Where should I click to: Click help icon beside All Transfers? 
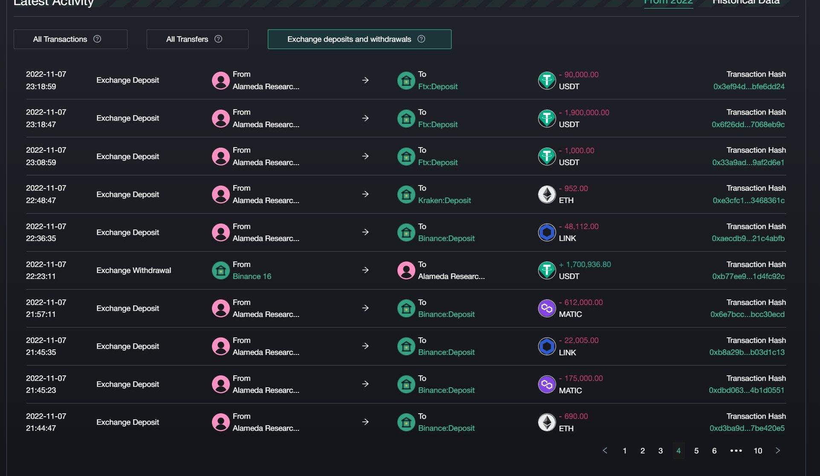click(x=218, y=39)
